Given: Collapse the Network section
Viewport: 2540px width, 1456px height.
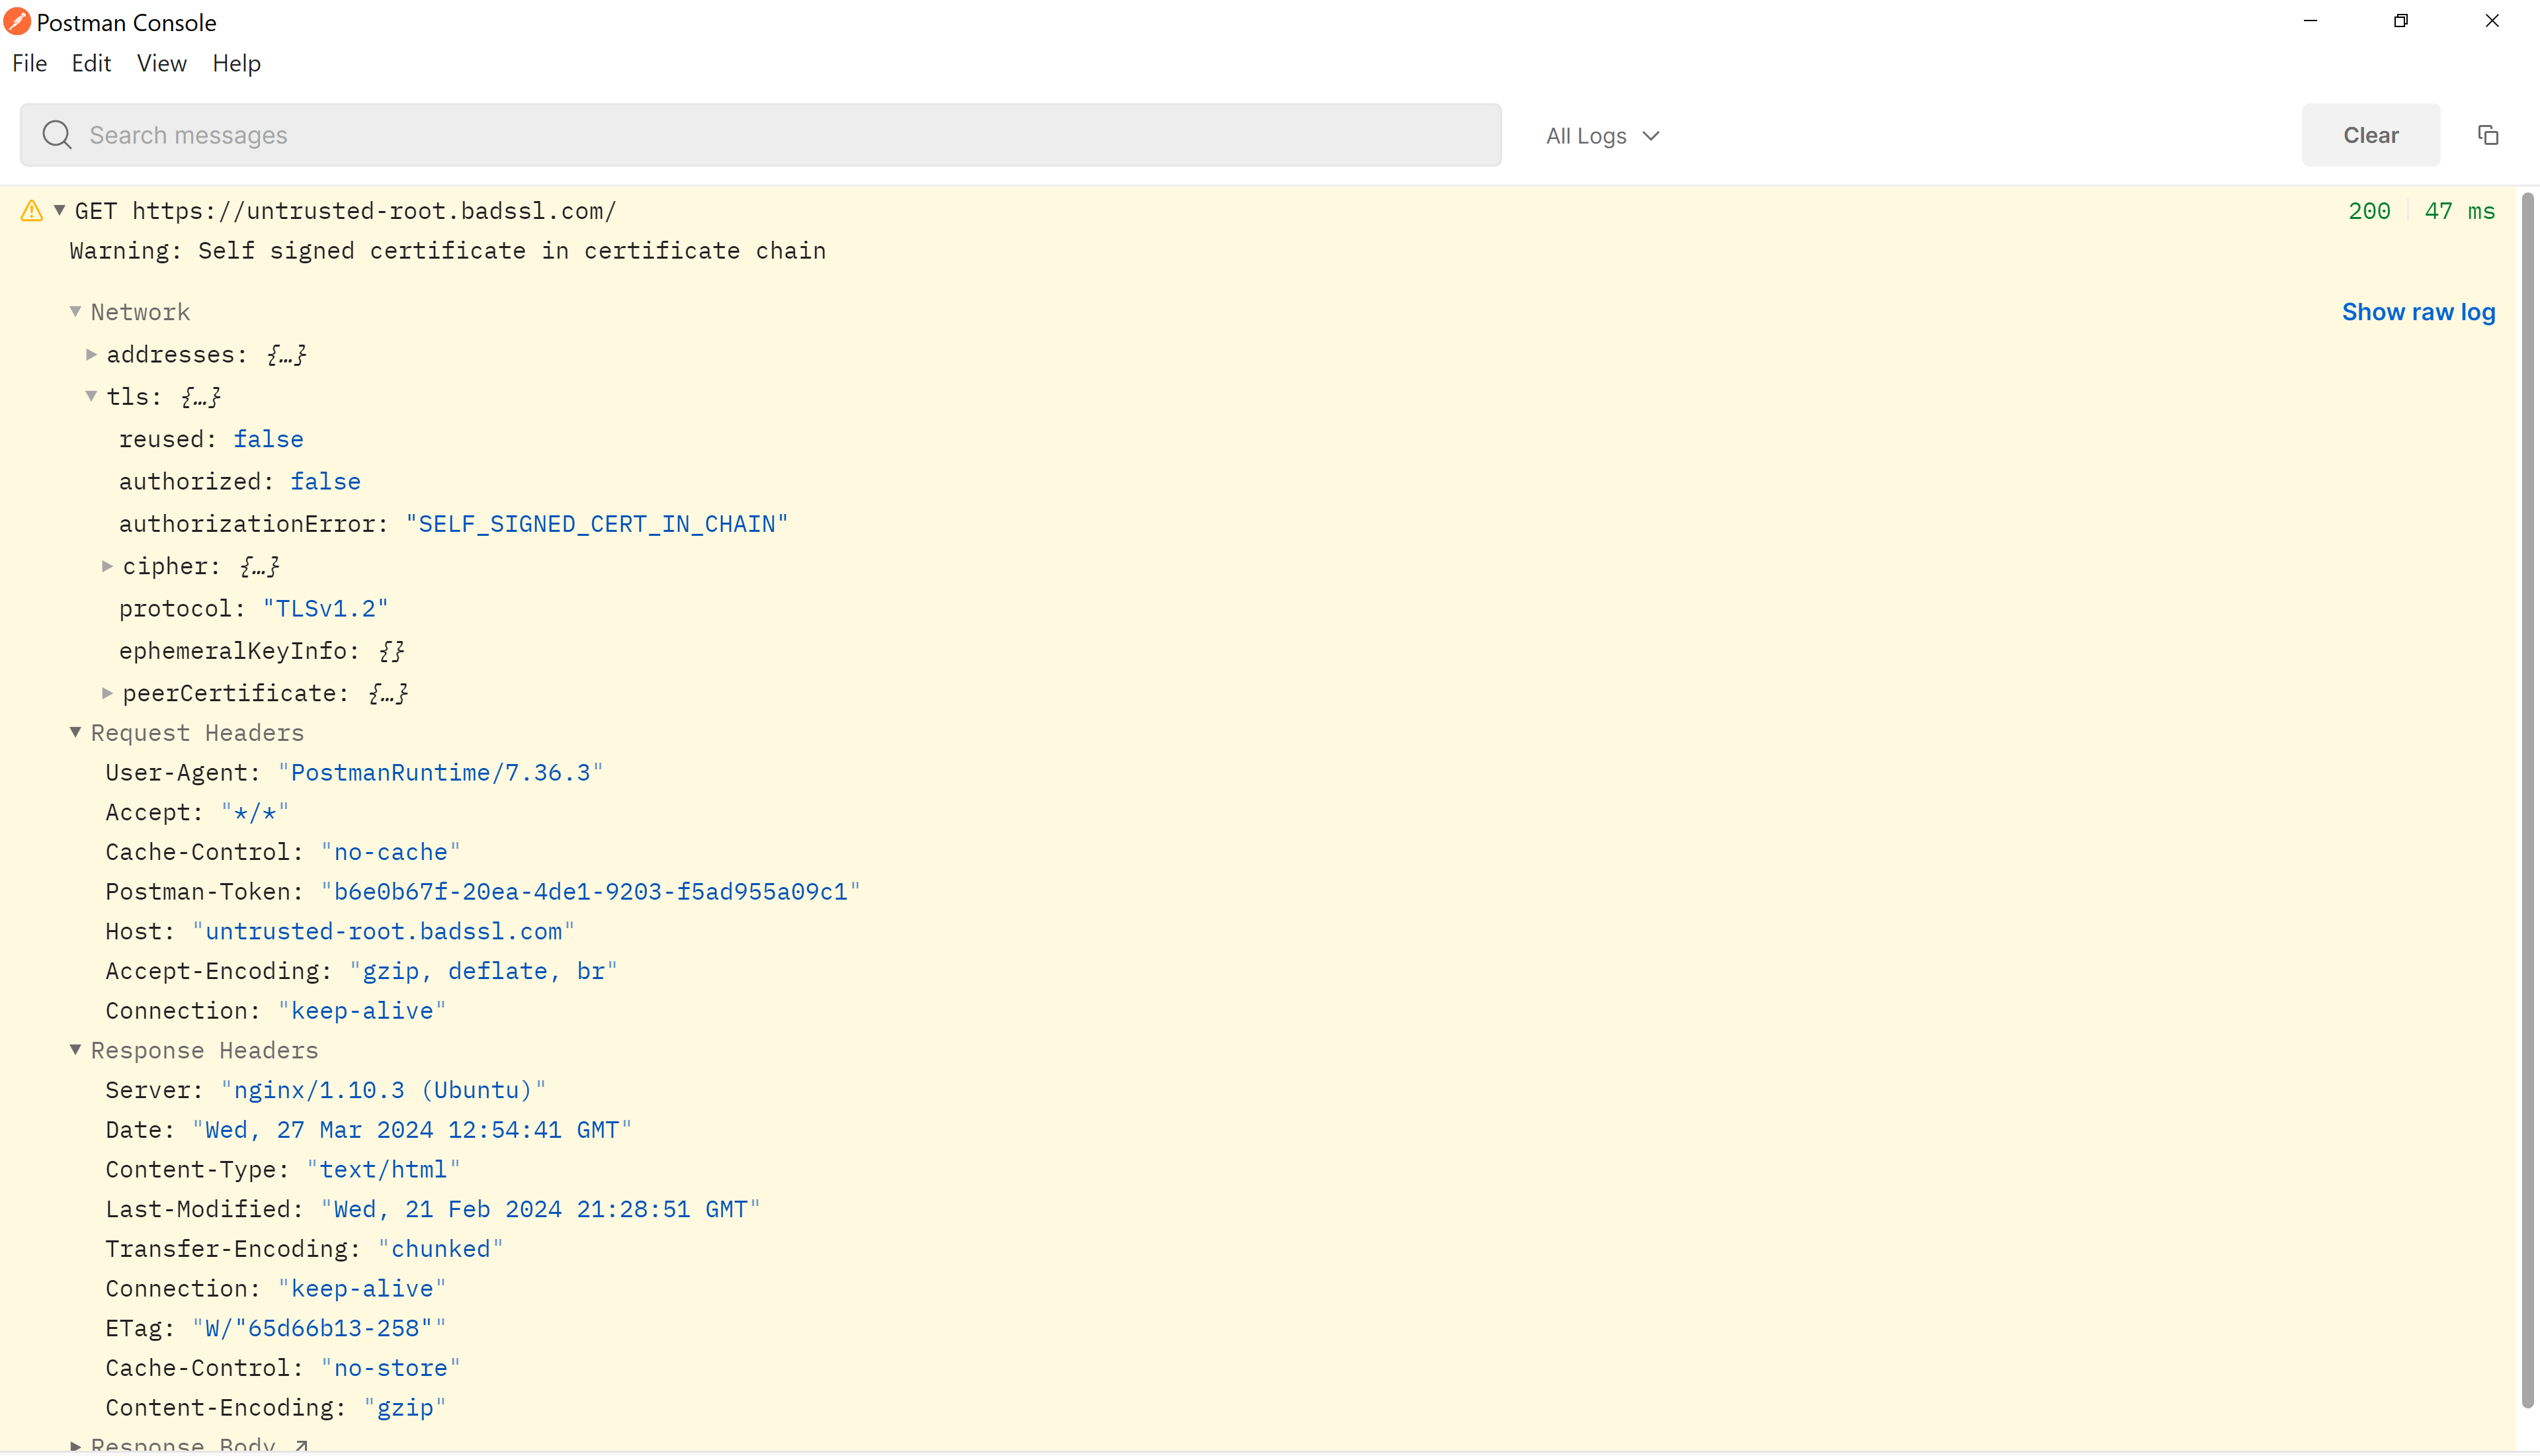Looking at the screenshot, I should pos(75,311).
